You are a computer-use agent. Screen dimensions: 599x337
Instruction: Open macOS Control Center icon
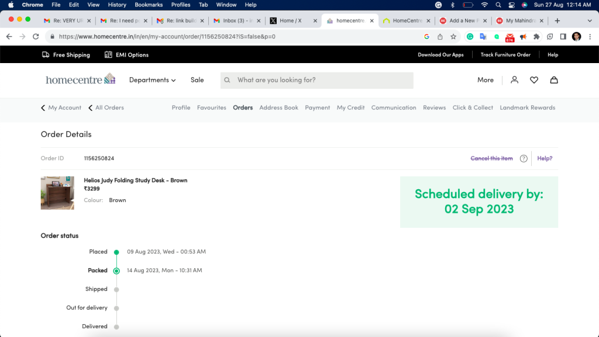511,5
